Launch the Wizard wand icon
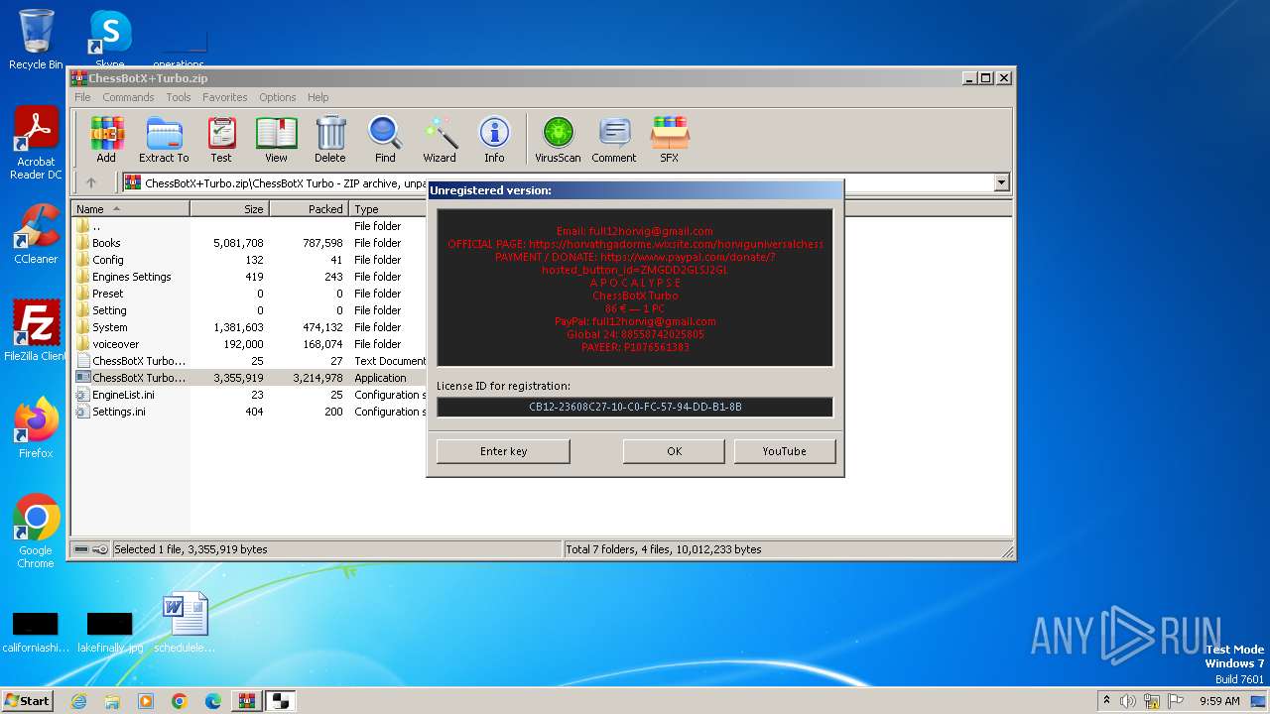Screen dimensions: 1270x714 tap(440, 140)
